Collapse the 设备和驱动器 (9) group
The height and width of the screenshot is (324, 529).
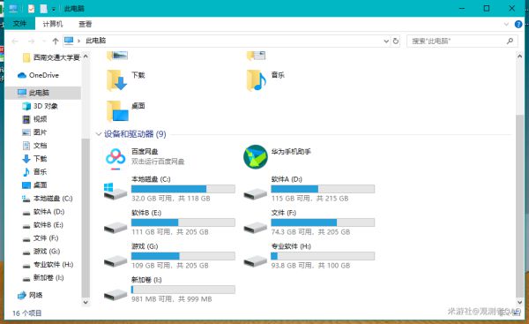coord(99,134)
